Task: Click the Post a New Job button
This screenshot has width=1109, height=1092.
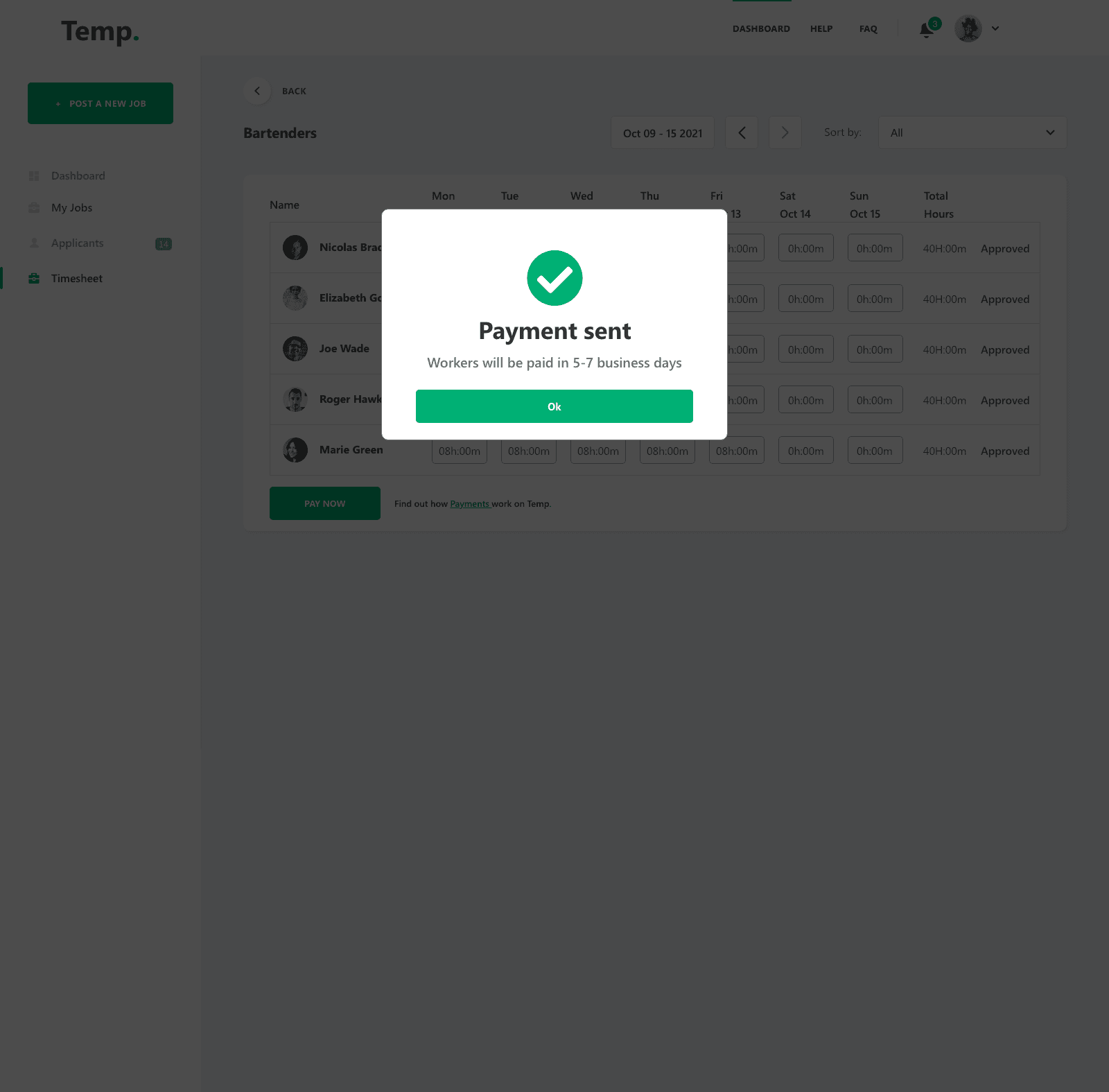Action: click(101, 103)
